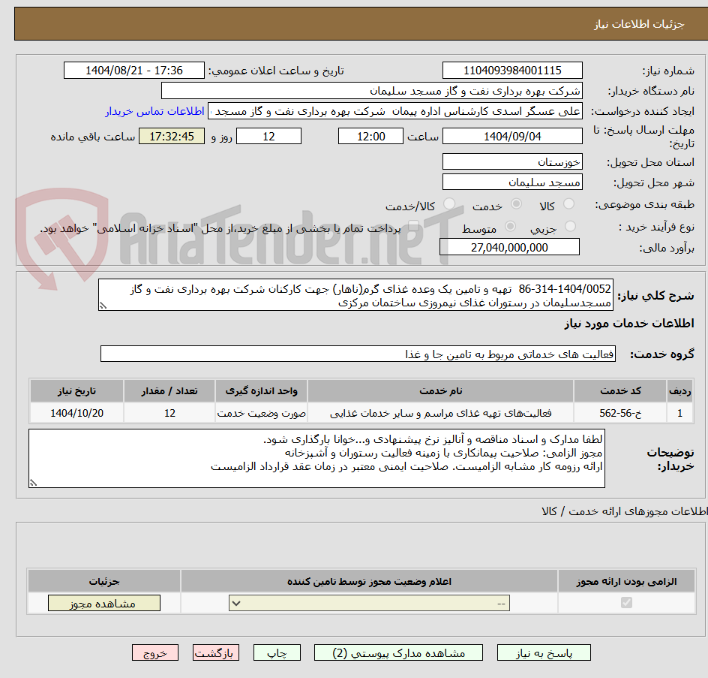Click the مشاهده مجوز (view permit) button
Screen dimensions: 708x678
click(103, 602)
